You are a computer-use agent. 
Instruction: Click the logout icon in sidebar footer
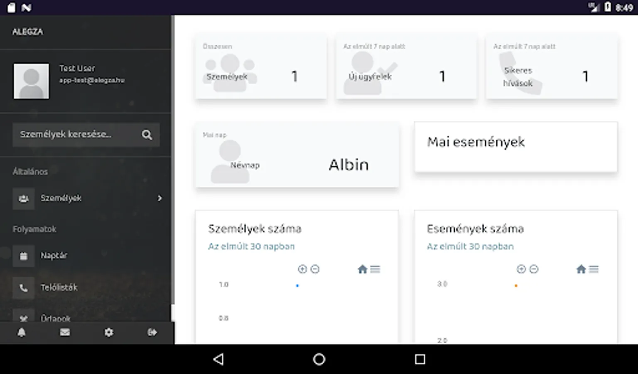pos(152,332)
